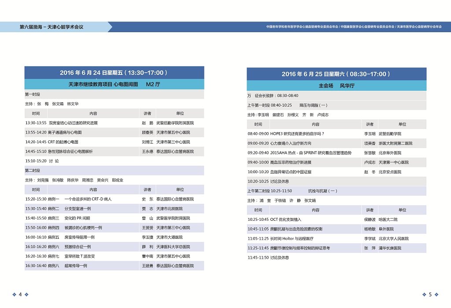Click the case title "一个命运多舛的 CRT-D 病人"
Image resolution: width=451 pixels, height=308 pixels.
(88, 199)
